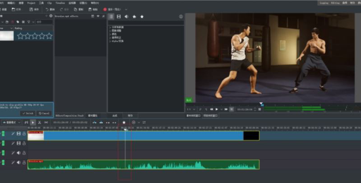Click the effects info icon
This screenshot has height=183, width=361.
tap(181, 17)
